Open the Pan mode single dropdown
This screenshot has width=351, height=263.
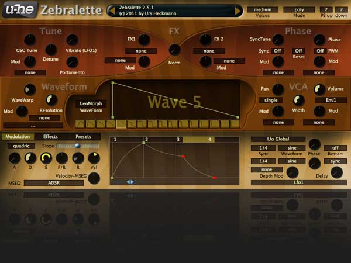(271, 100)
